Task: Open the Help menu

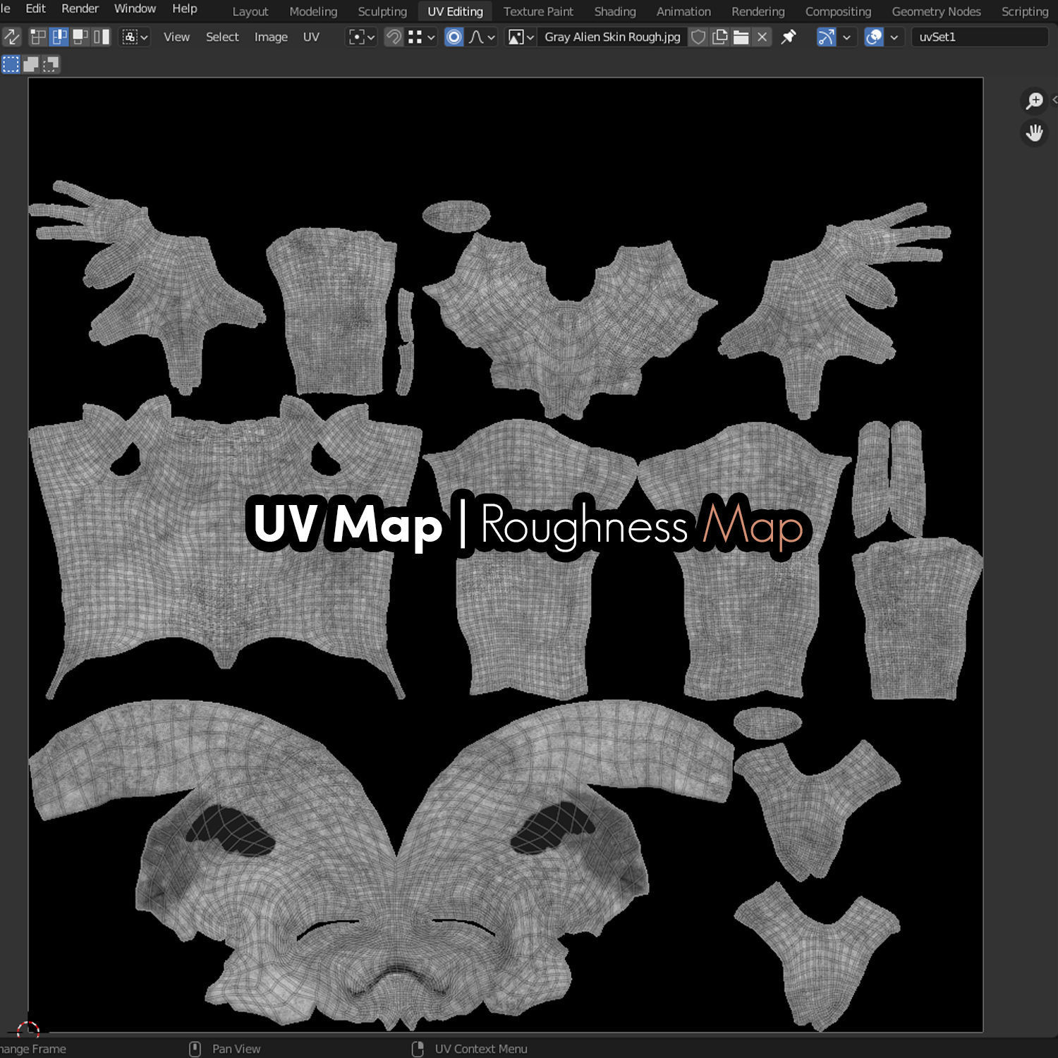Action: coord(185,8)
